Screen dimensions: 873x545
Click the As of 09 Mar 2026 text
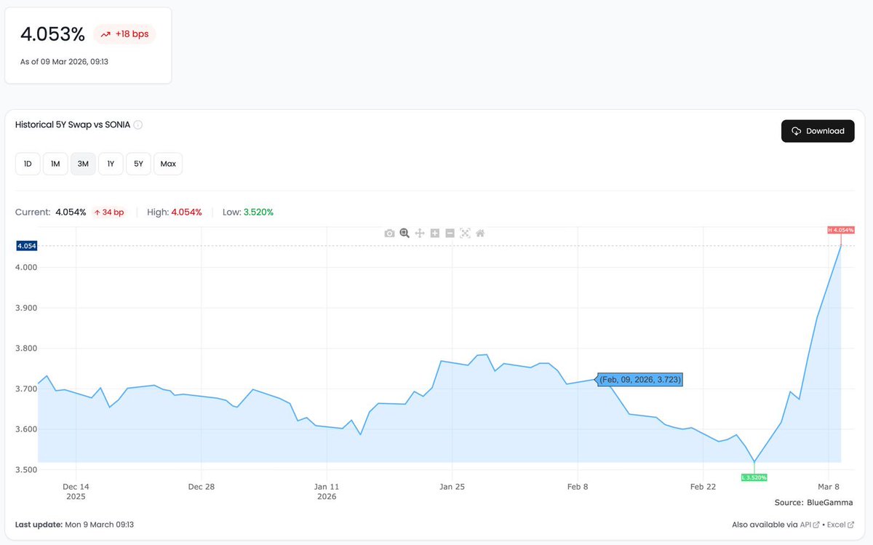[x=65, y=62]
